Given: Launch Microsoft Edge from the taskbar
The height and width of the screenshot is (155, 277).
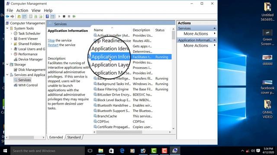Looking at the screenshot, I should click(122, 151).
